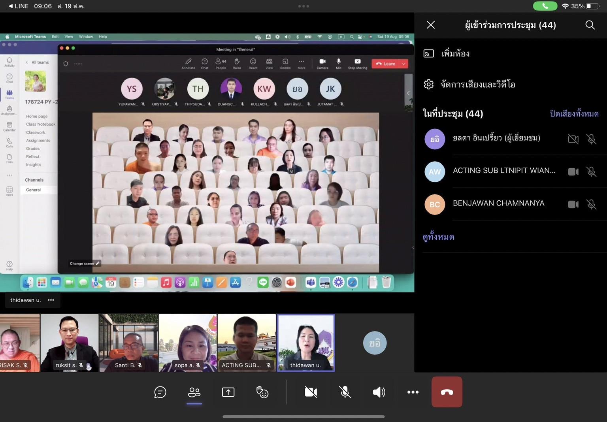Return to LINE via status bar back link
The image size is (607, 422).
[18, 6]
